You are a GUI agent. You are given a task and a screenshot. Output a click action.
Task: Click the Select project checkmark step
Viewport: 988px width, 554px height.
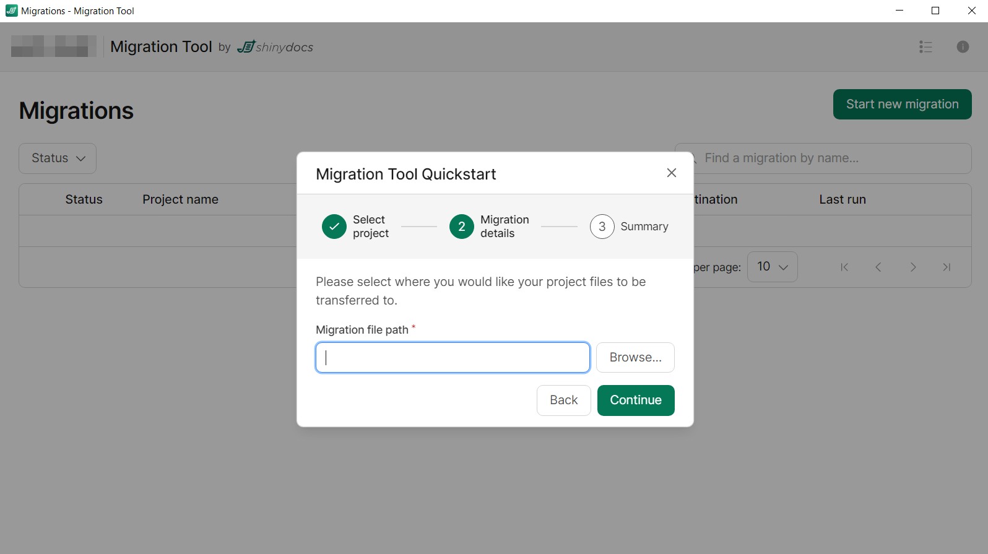pyautogui.click(x=334, y=227)
